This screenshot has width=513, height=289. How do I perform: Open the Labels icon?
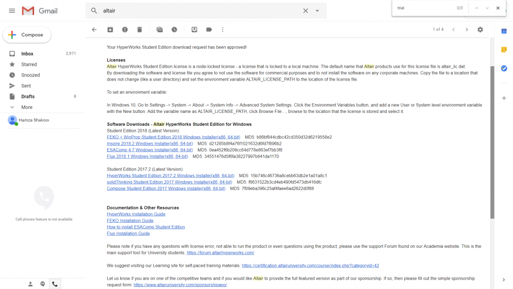tap(209, 29)
